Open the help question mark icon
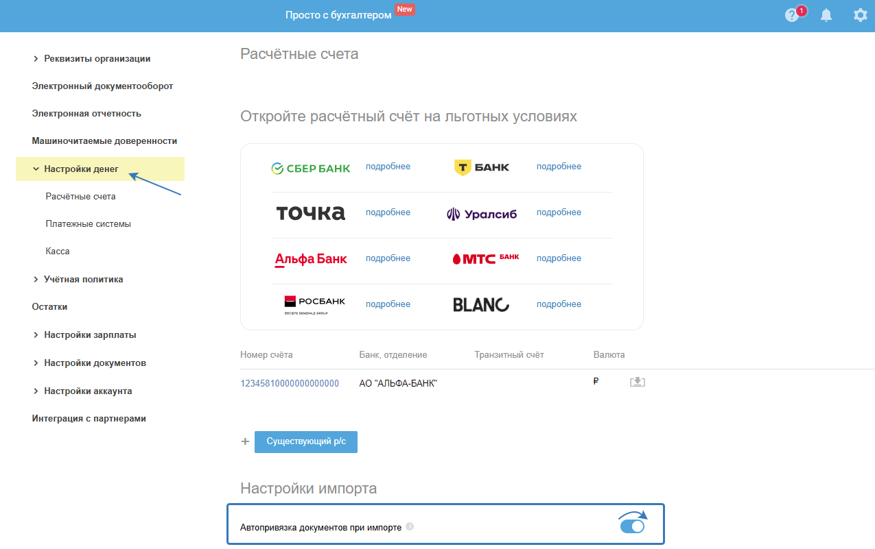 pos(792,15)
